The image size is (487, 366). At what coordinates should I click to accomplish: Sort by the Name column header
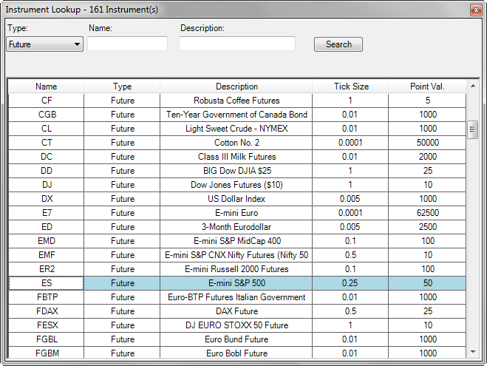coord(46,87)
